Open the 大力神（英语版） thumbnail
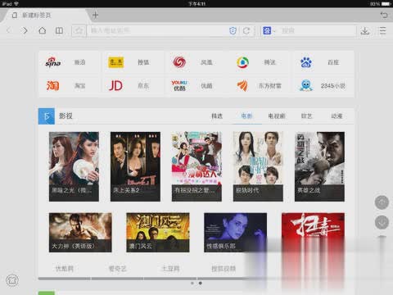The width and height of the screenshot is (393, 295). [x=80, y=233]
